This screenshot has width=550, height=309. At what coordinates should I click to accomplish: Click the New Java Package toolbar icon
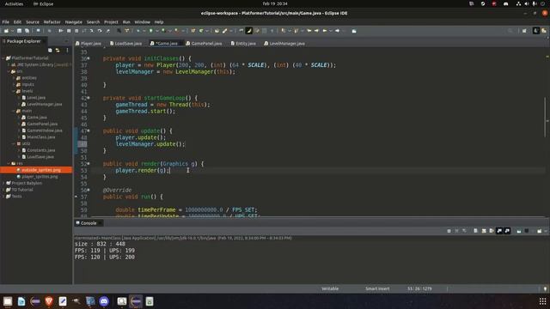click(192, 31)
